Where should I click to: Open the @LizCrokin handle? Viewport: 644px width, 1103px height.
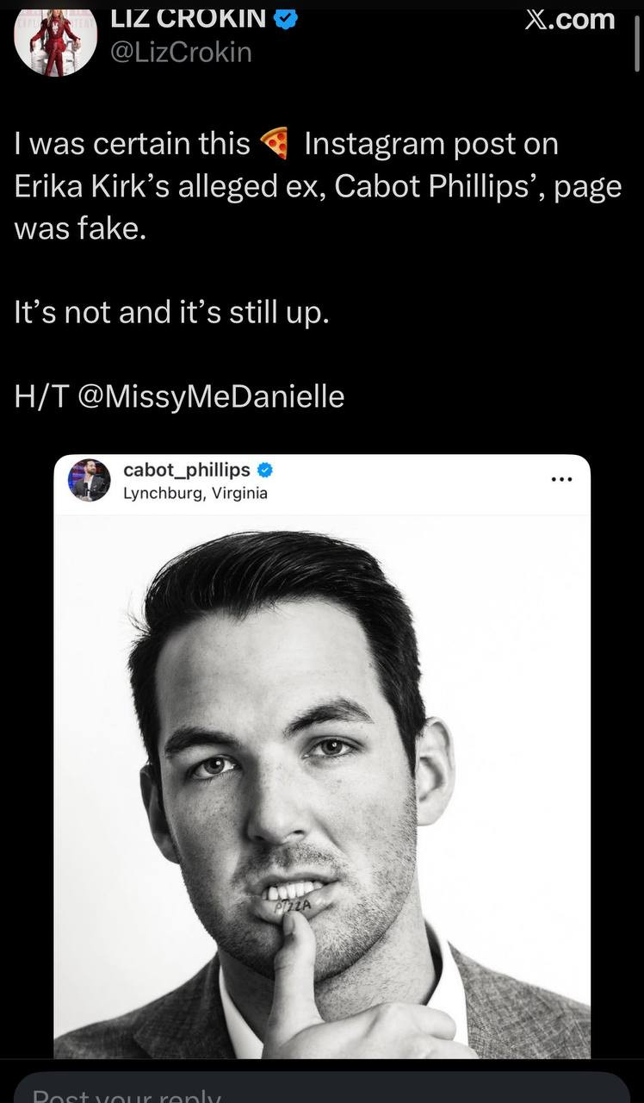181,53
